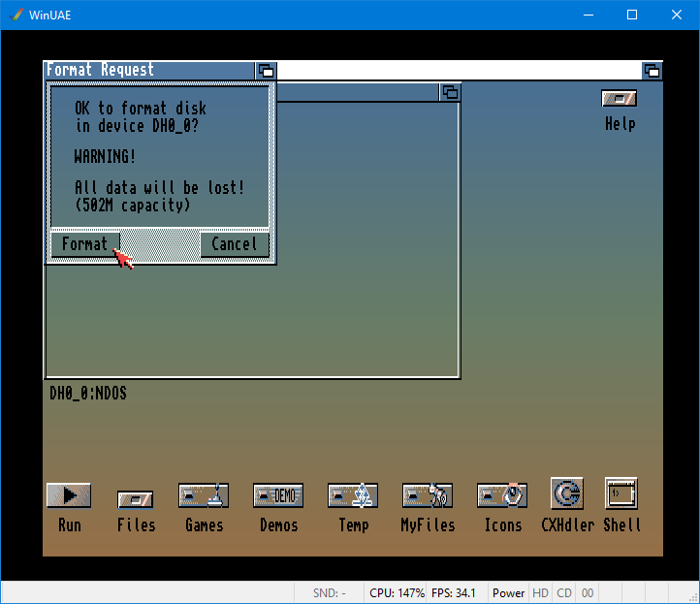Click the Temp drawer icon
The image size is (700, 604).
coord(353,496)
